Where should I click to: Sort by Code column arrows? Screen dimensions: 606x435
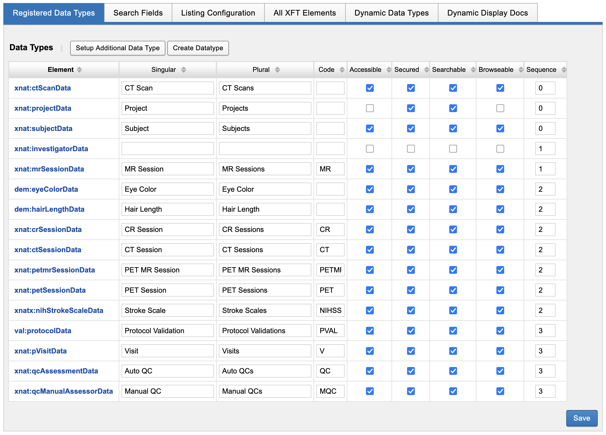[342, 70]
